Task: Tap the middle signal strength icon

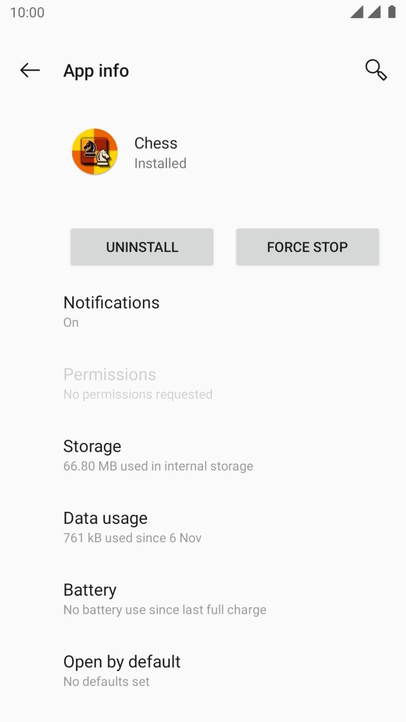Action: click(374, 13)
